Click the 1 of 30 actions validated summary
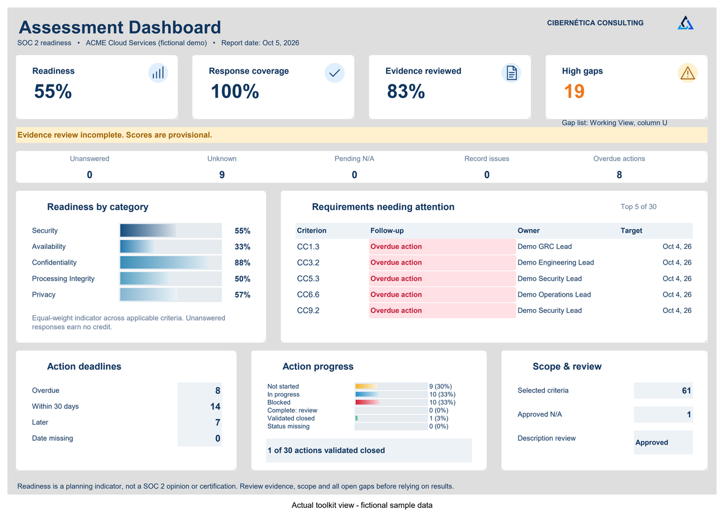 point(369,451)
